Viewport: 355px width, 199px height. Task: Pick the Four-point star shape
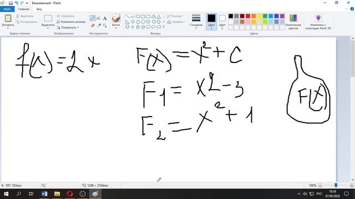tap(133, 27)
